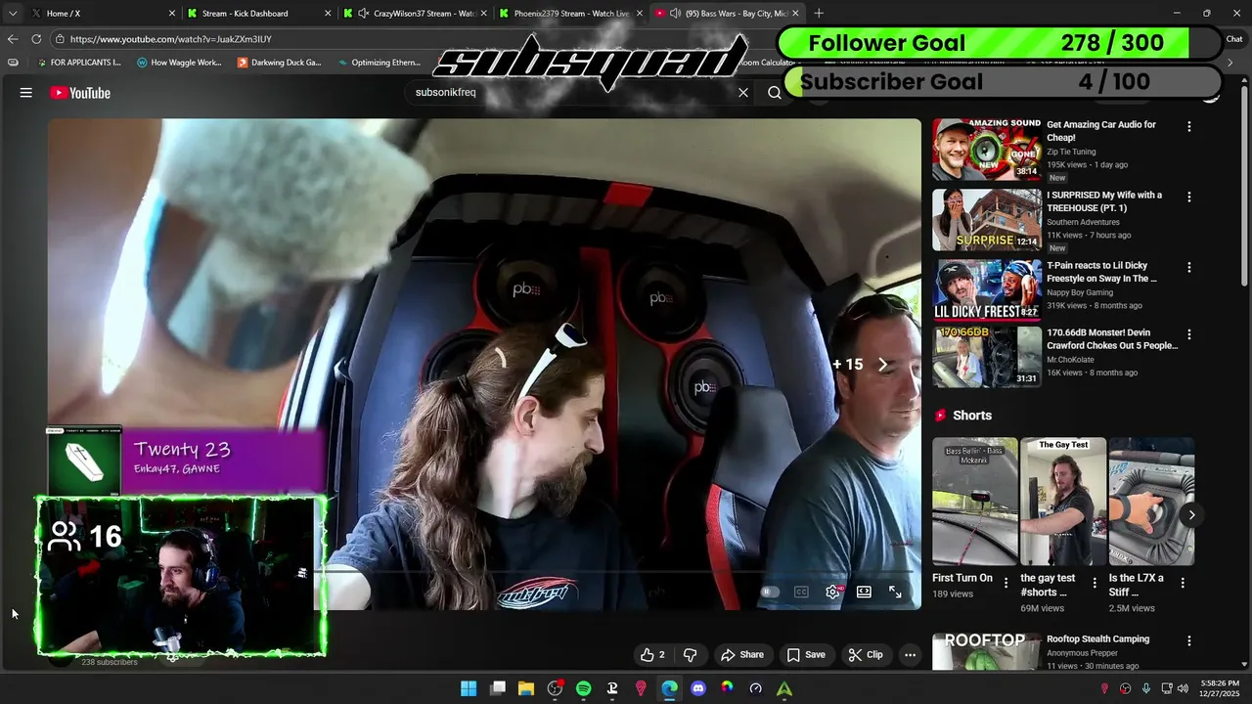Open the microphone tray icon

[x=1146, y=688]
